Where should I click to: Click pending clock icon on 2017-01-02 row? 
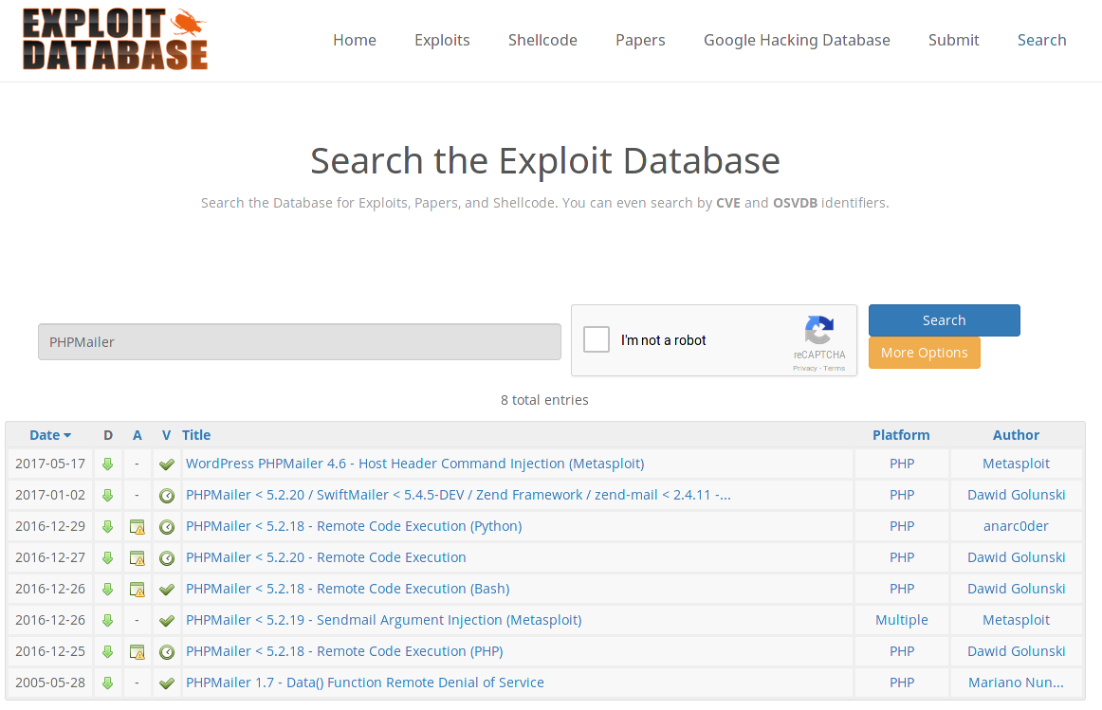coord(167,496)
